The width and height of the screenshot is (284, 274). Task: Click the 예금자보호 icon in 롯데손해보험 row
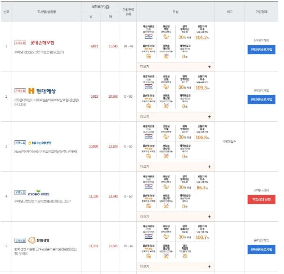pyautogui.click(x=148, y=36)
